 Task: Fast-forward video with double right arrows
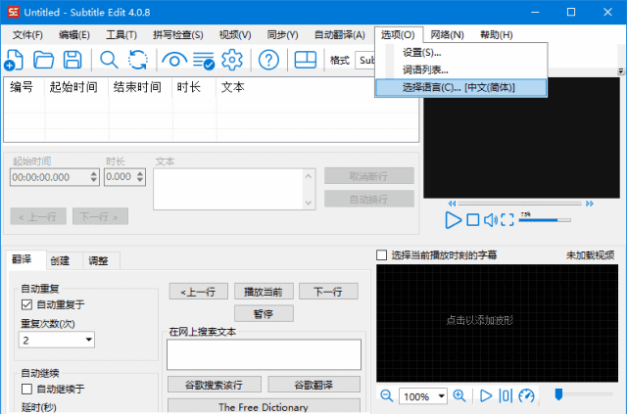[x=590, y=204]
